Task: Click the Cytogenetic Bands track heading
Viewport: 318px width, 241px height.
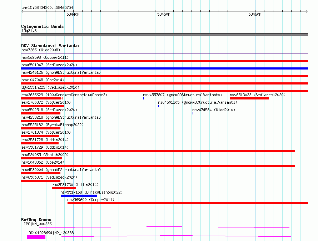Action: tap(43, 26)
